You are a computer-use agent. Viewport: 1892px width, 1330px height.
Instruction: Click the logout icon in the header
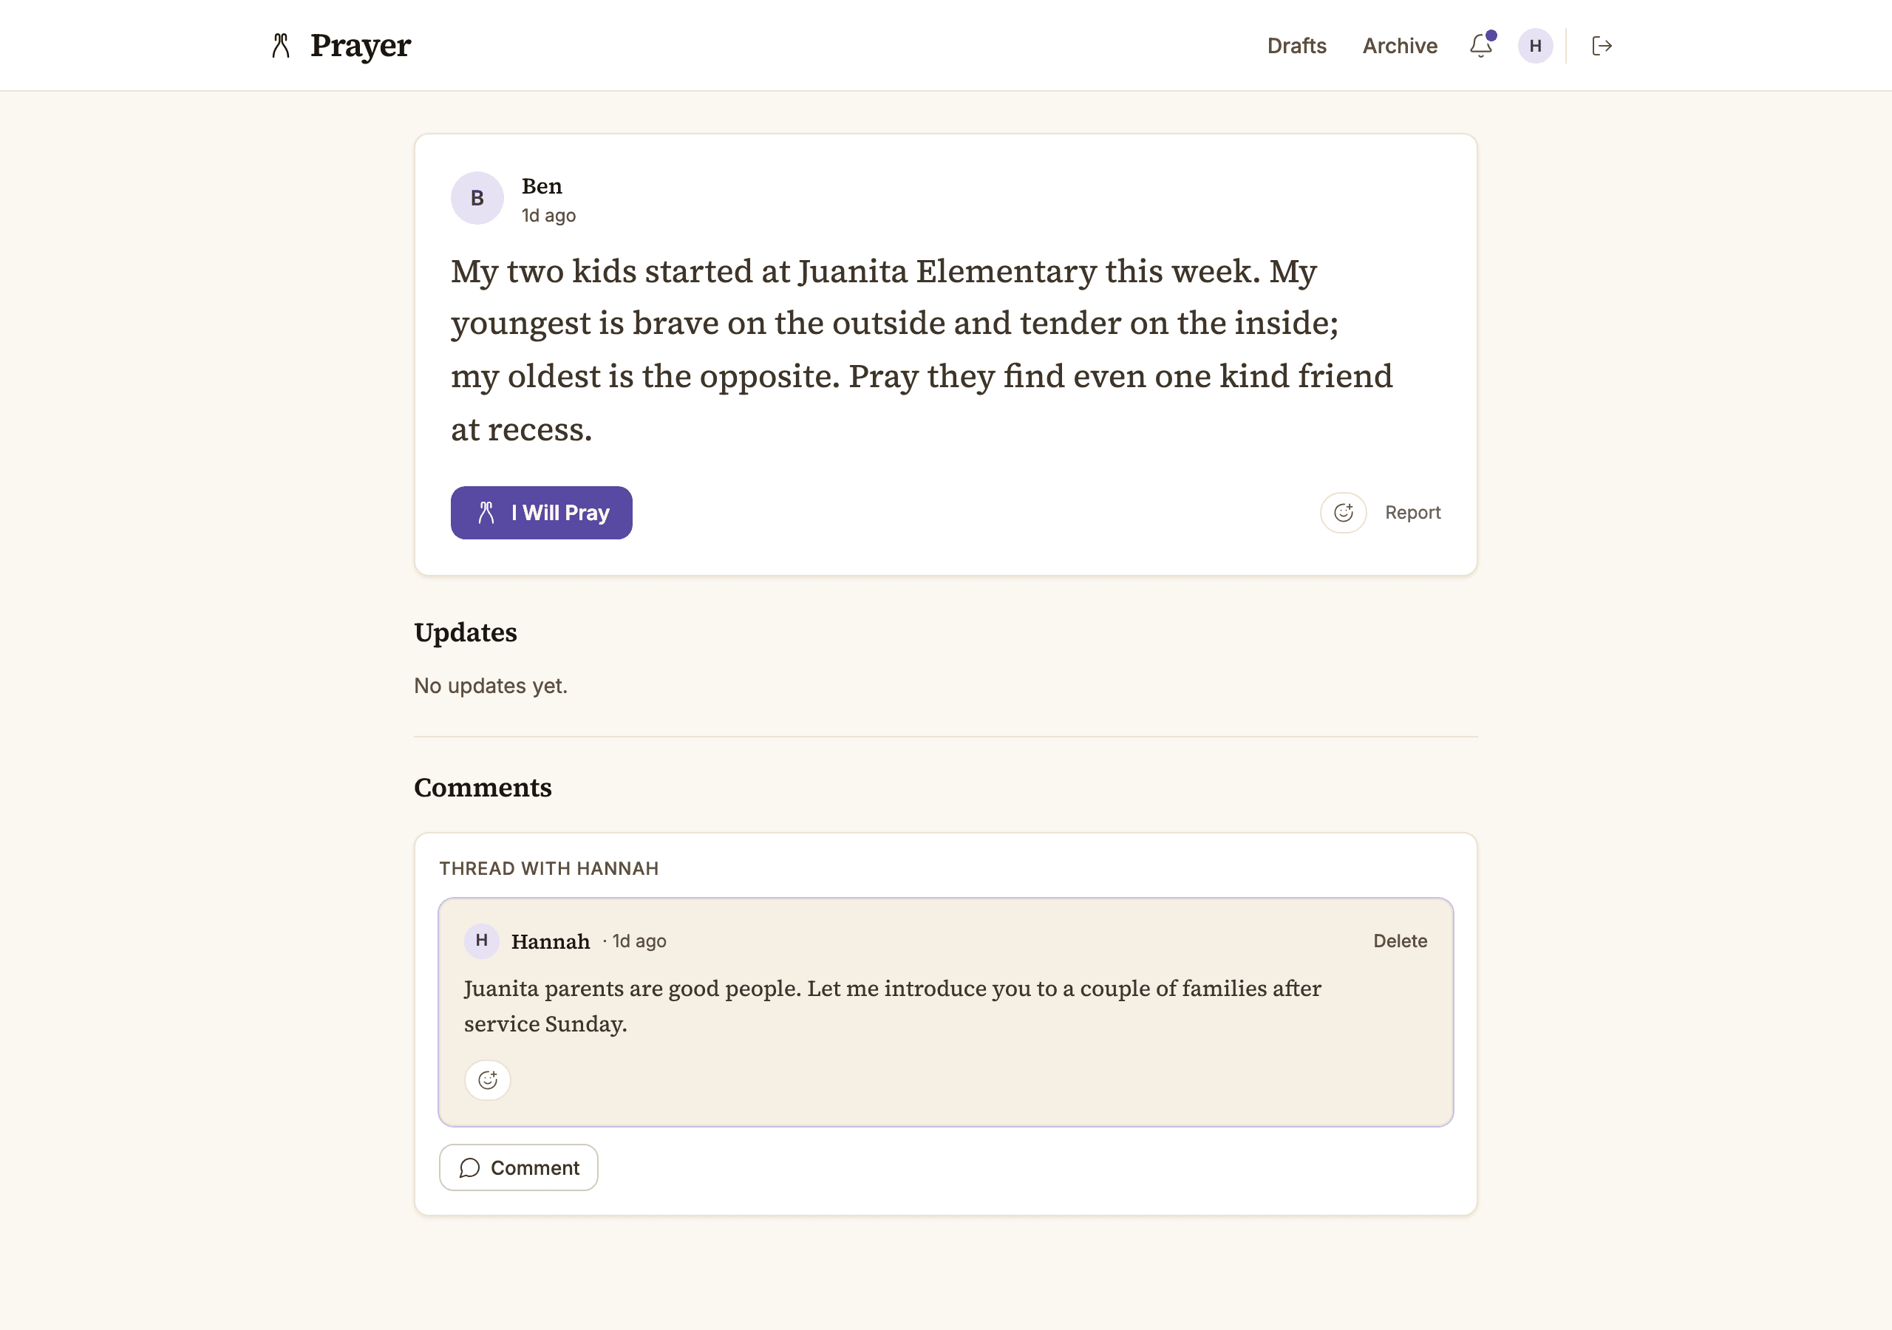click(x=1601, y=45)
